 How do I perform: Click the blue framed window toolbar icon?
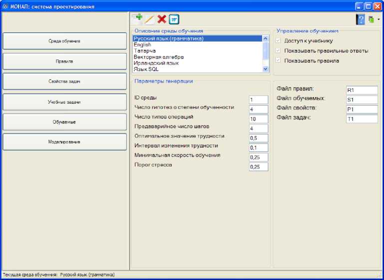(174, 19)
